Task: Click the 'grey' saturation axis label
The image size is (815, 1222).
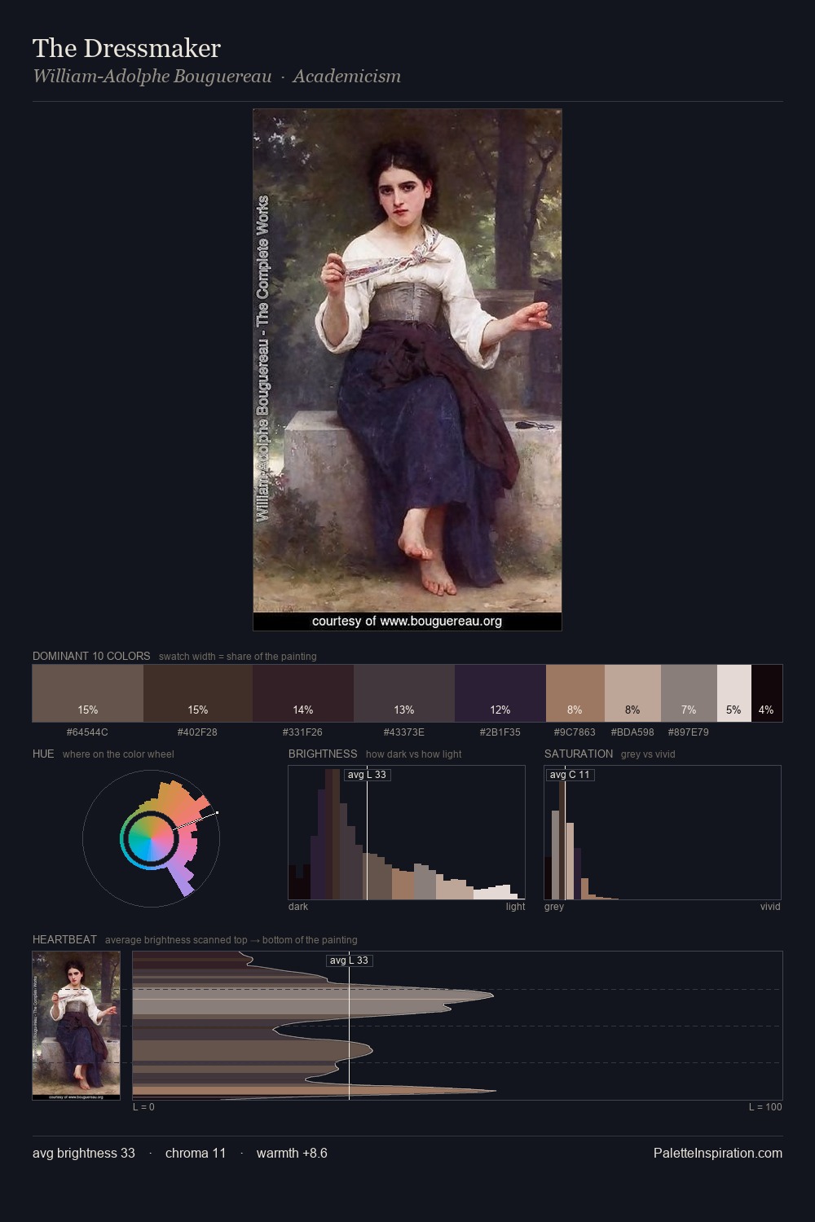Action: tap(554, 907)
